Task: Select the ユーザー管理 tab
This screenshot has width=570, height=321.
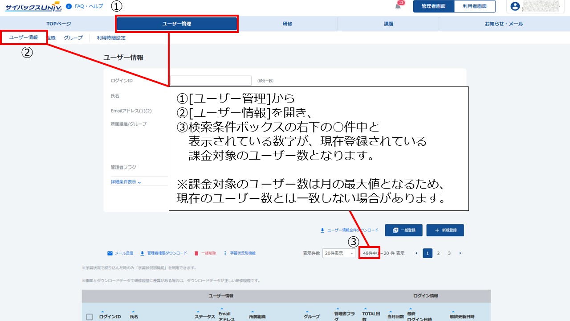Action: 177,24
